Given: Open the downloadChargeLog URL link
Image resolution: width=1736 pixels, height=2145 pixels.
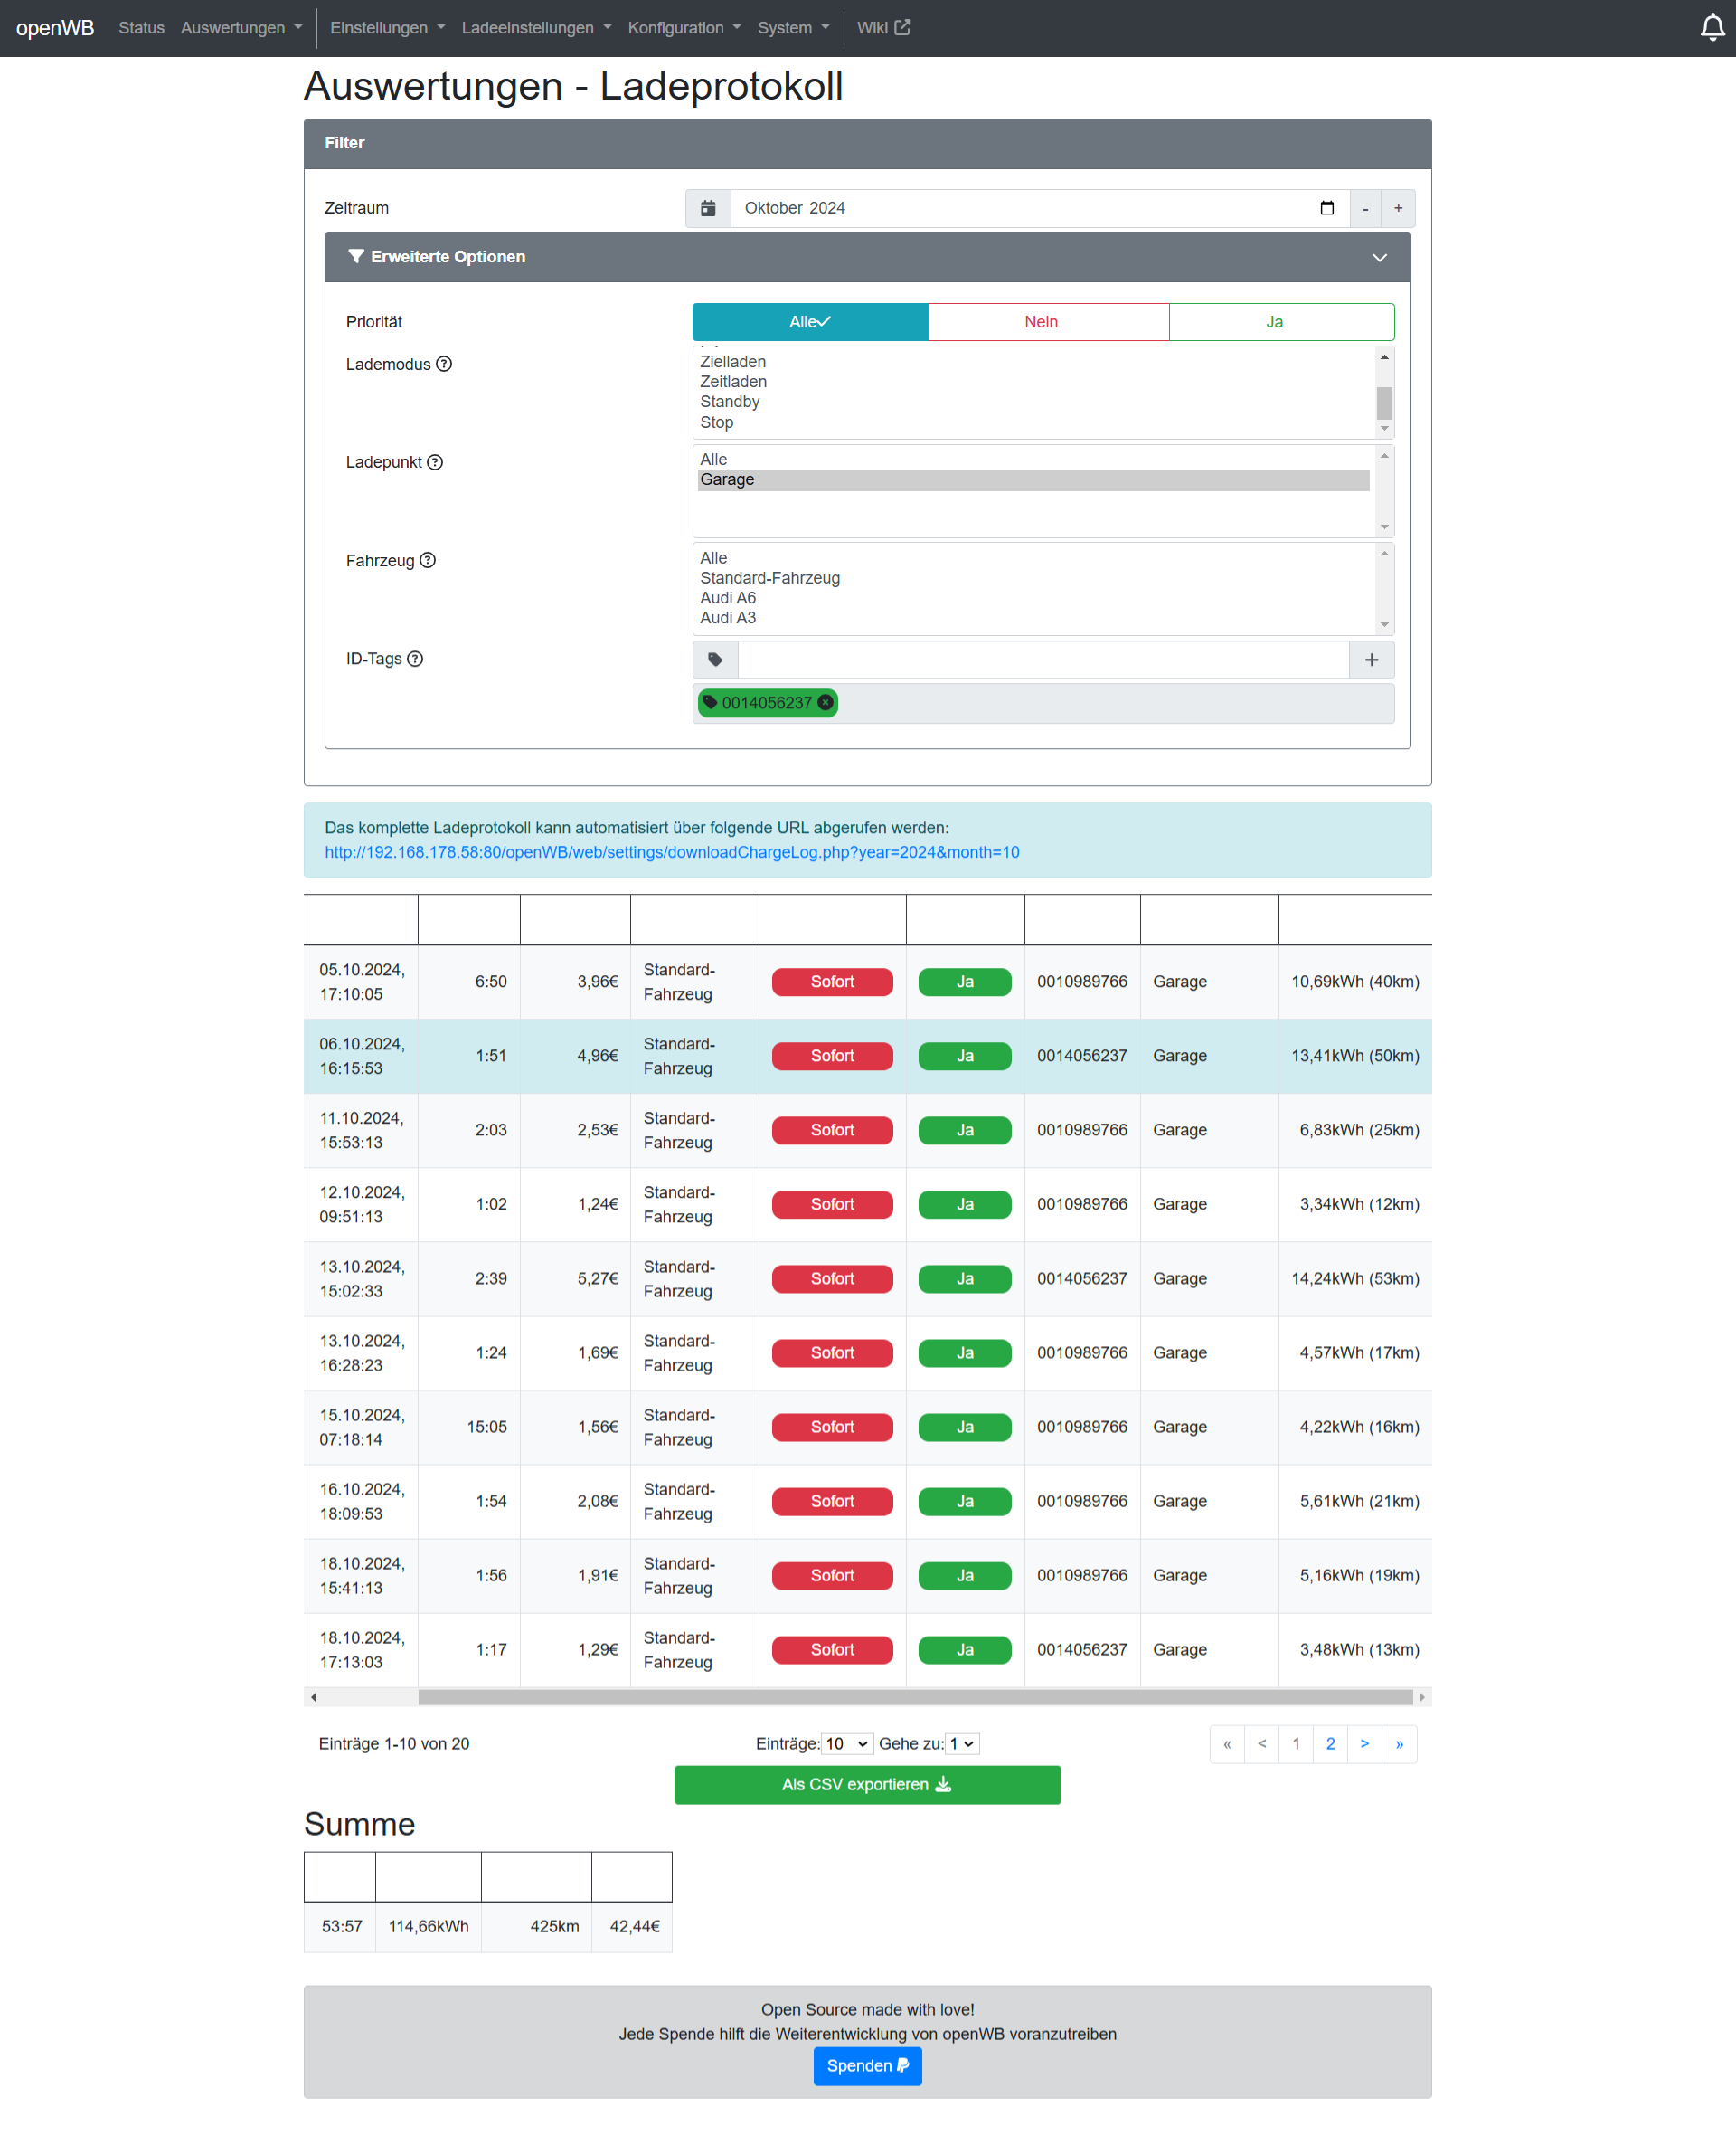Looking at the screenshot, I should 671,852.
